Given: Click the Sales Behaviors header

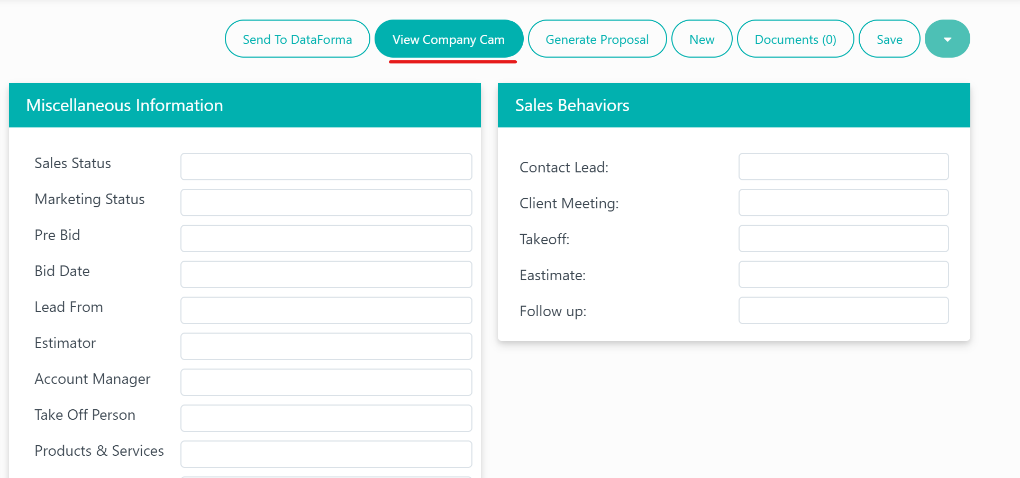Looking at the screenshot, I should coord(734,105).
